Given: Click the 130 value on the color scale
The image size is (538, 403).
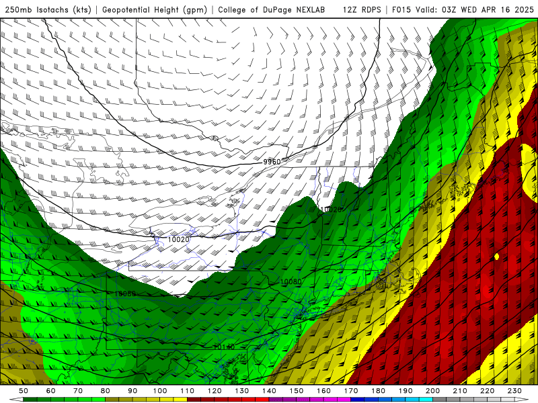Looking at the screenshot, I should (x=242, y=391).
